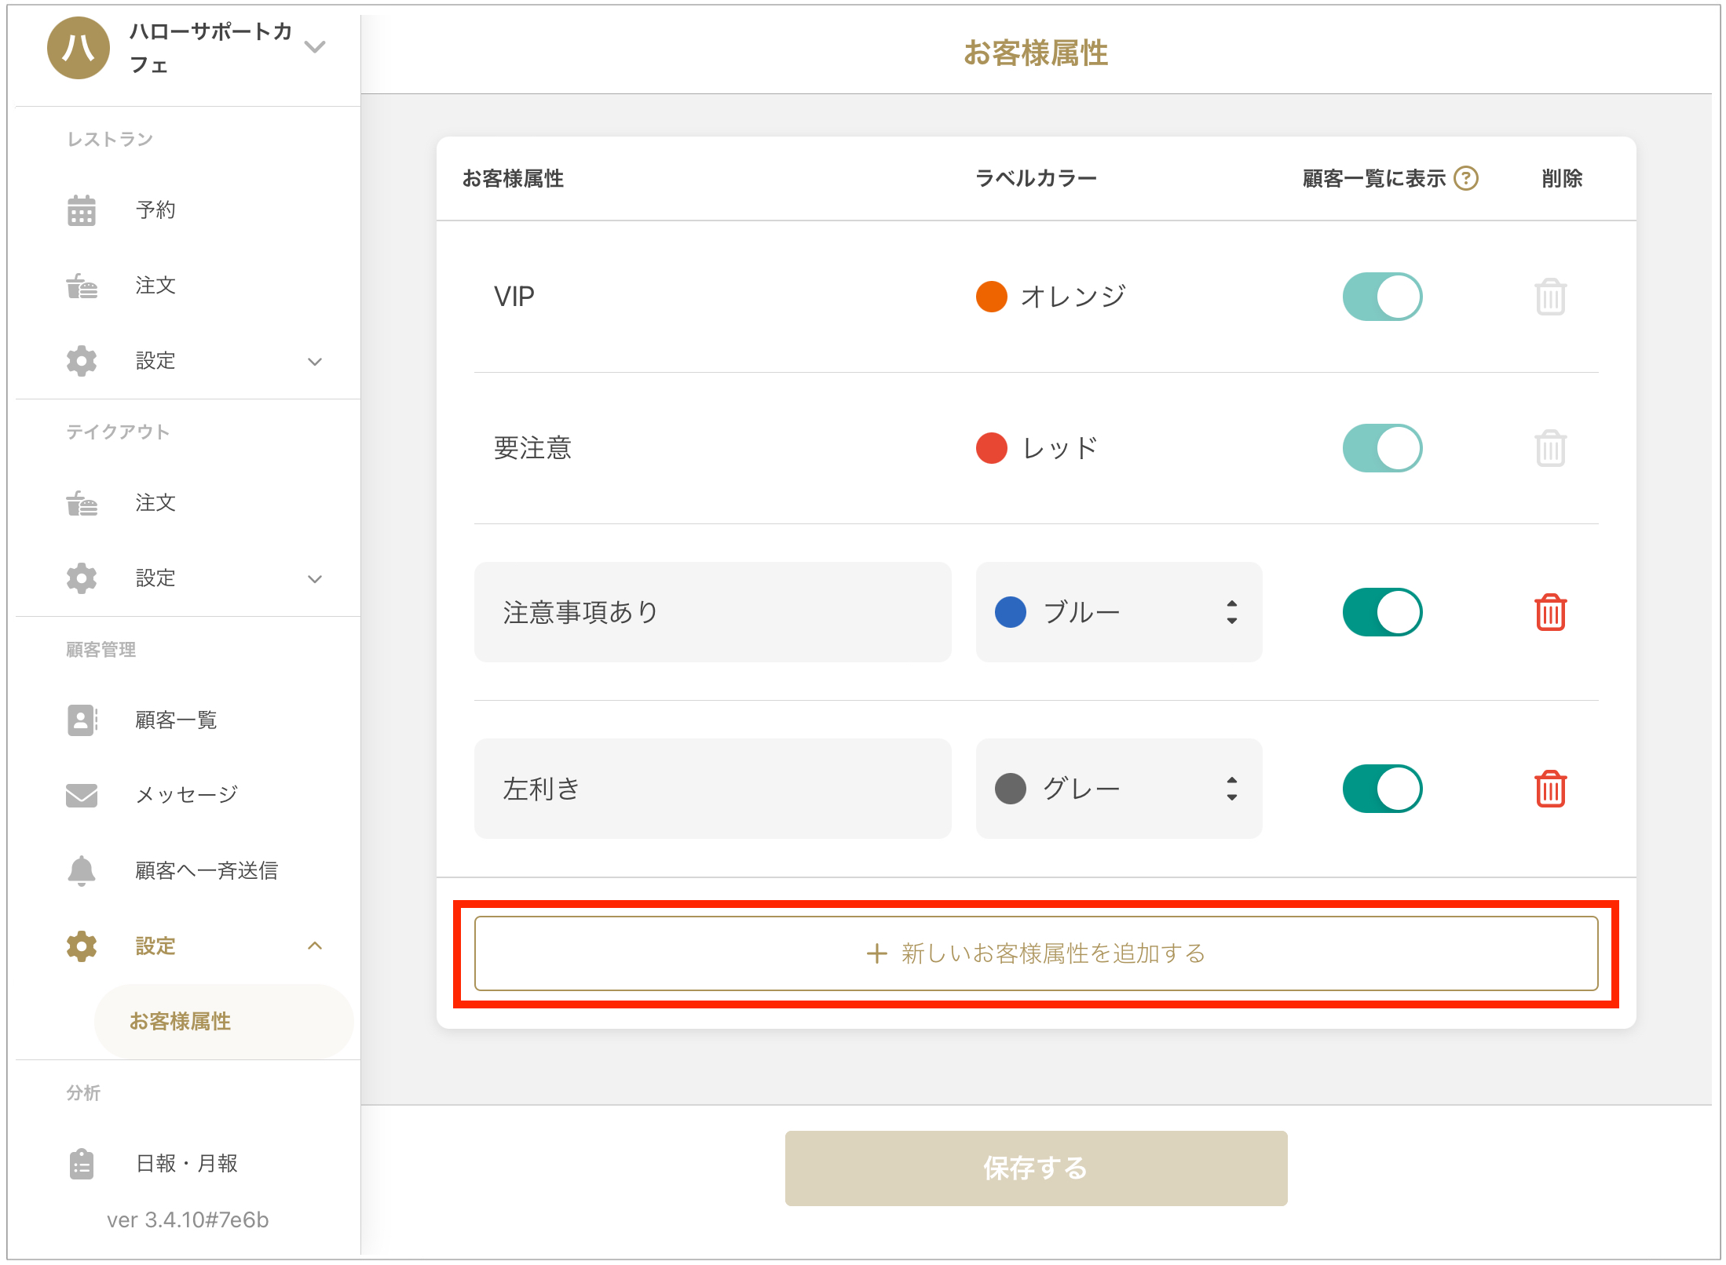Click the bell icon for 顧客へ一斉送信
This screenshot has width=1726, height=1265.
click(82, 870)
